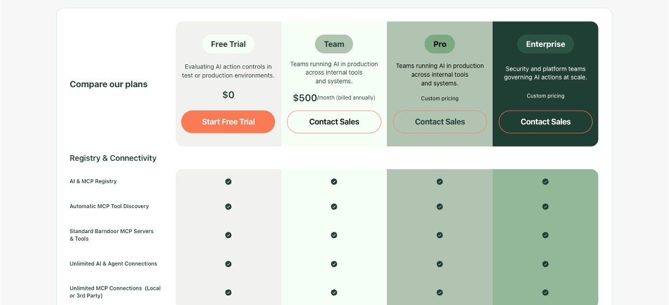Click Enterprise checkmark for Unlimited MCP Connections

[545, 292]
